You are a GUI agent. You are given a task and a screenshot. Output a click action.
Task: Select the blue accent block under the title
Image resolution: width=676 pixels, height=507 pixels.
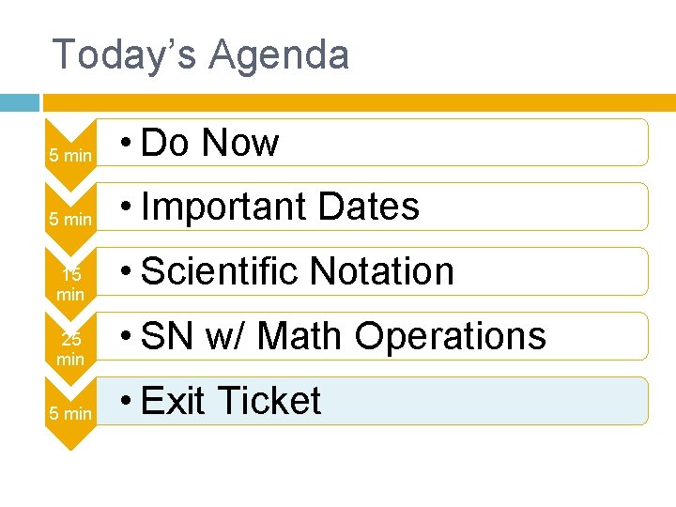(x=19, y=101)
